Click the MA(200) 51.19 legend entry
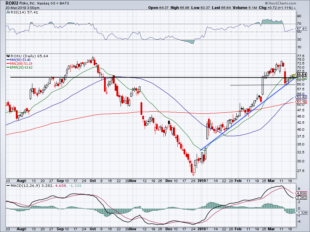 [21, 64]
